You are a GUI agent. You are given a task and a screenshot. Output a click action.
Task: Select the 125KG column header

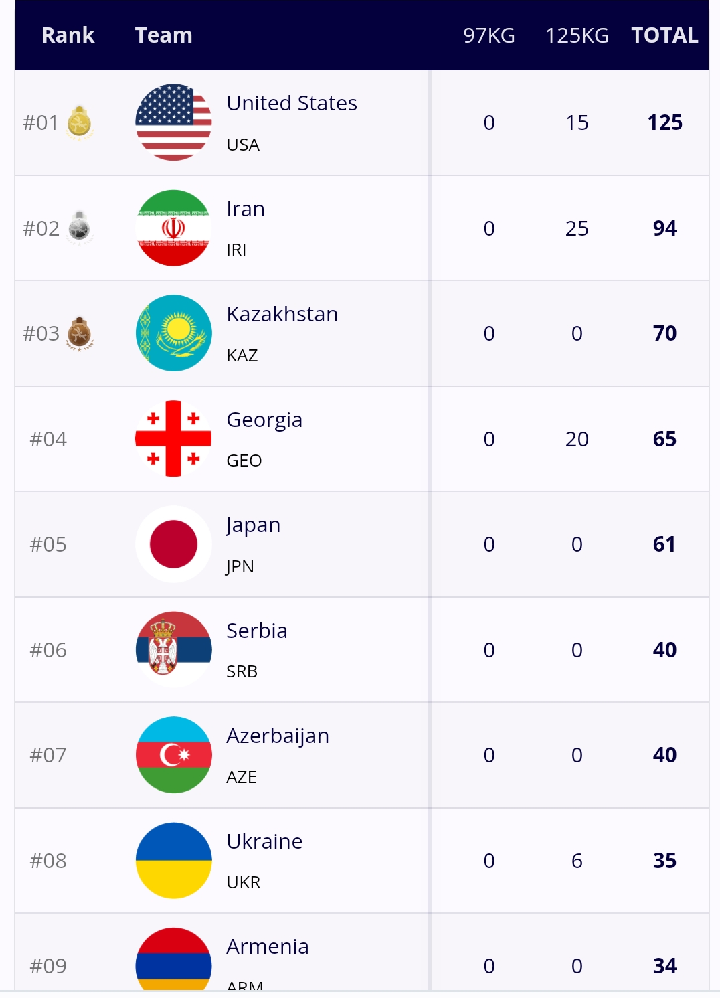coord(577,35)
